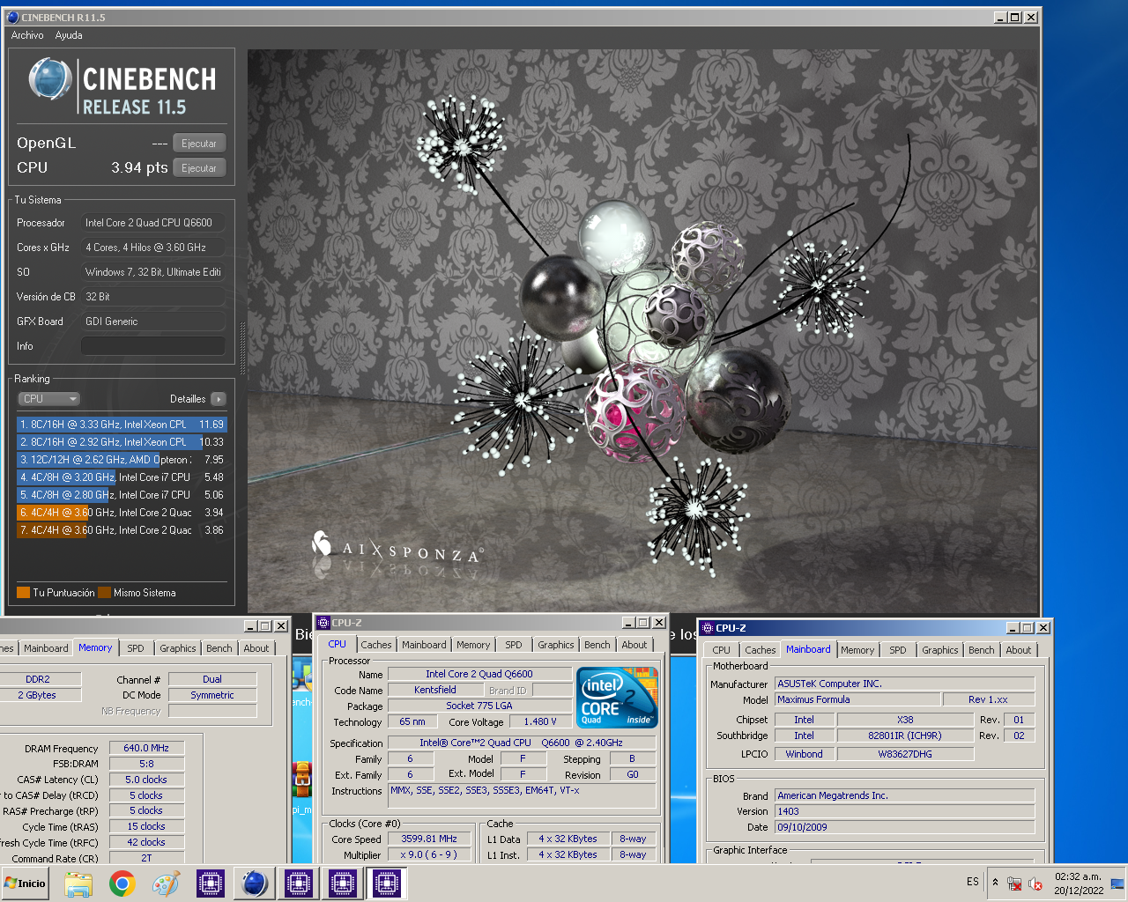Open About tab in left CPU-Z window
The height and width of the screenshot is (902, 1128).
coord(256,648)
